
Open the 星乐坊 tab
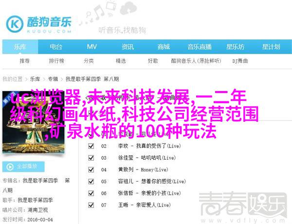coord(235,47)
